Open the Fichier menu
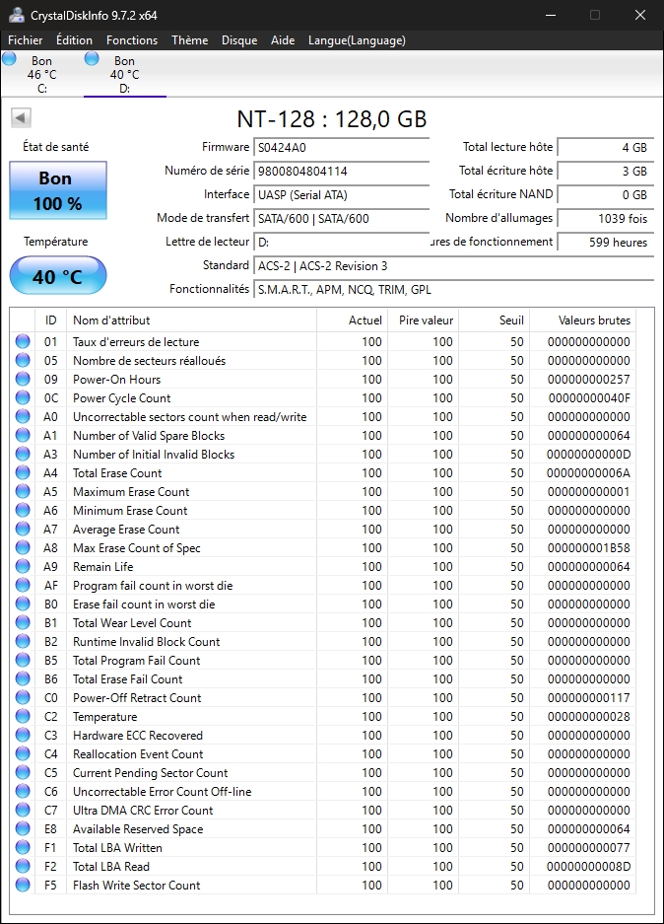The height and width of the screenshot is (924, 664). click(26, 40)
